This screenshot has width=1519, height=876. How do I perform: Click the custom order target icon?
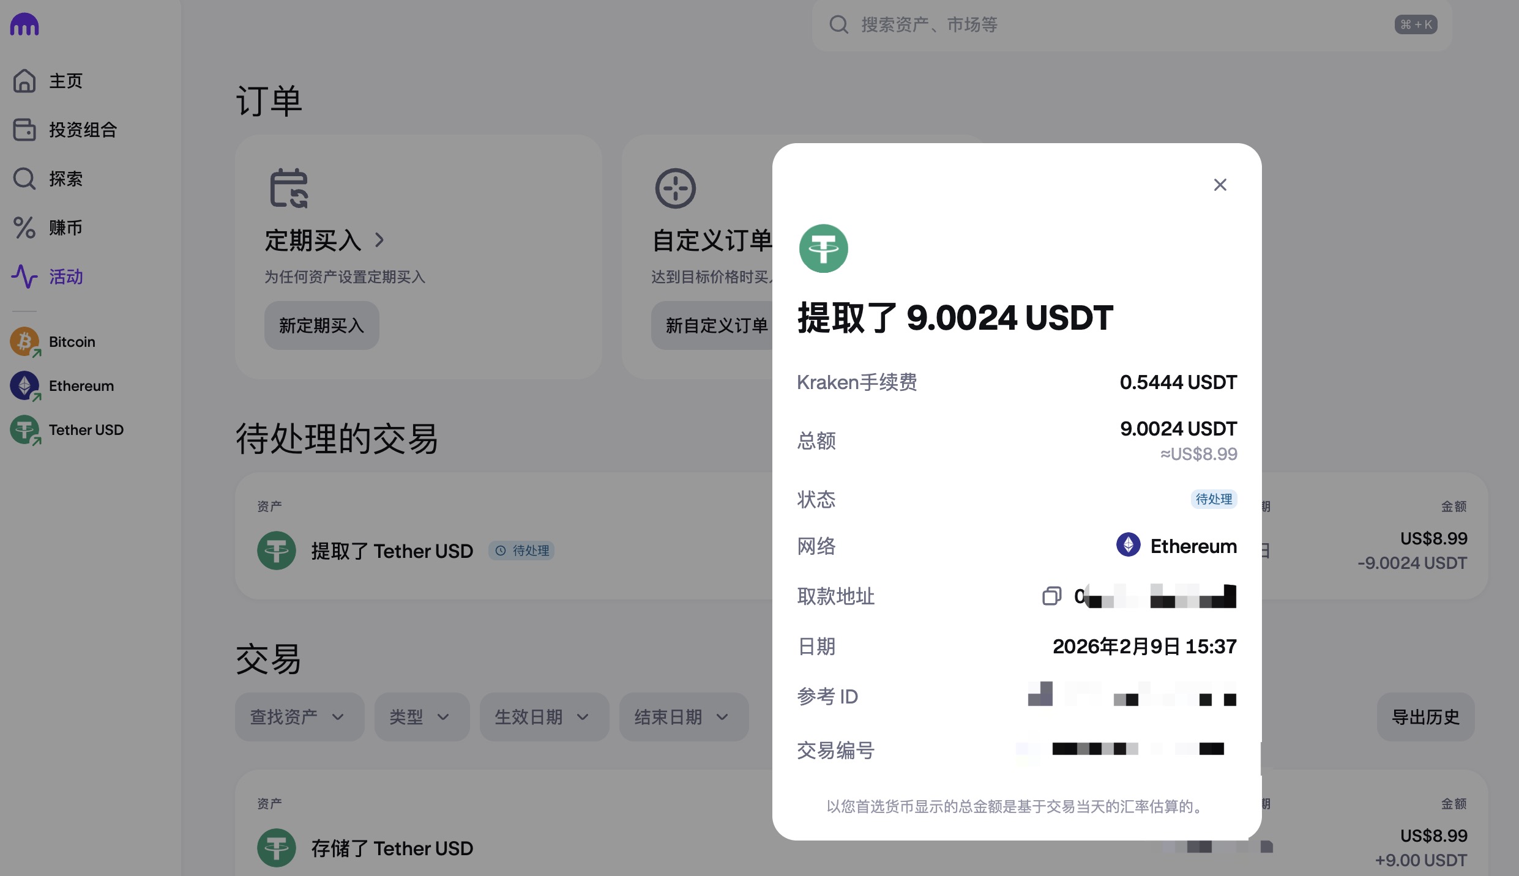[675, 188]
